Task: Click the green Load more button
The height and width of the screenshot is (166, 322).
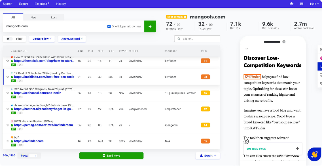Action: (x=111, y=156)
